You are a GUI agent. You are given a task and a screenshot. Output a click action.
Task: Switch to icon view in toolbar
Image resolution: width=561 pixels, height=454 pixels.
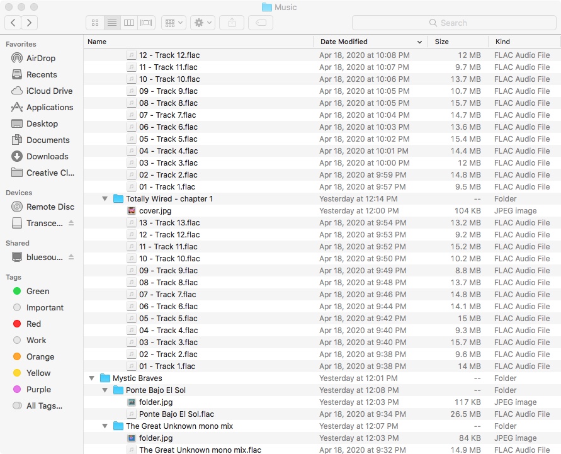tap(95, 23)
